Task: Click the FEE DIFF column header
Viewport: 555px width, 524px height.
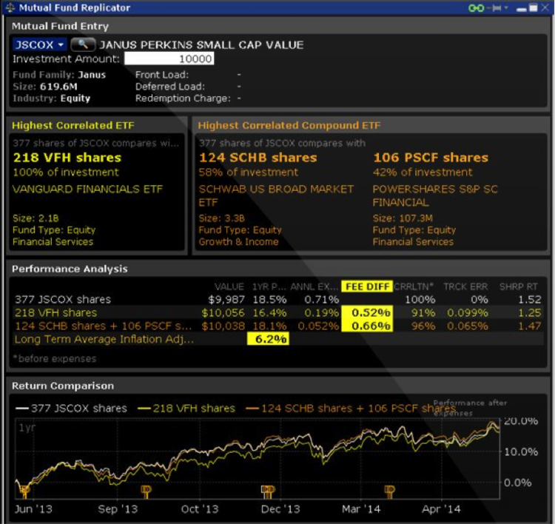Action: click(367, 286)
